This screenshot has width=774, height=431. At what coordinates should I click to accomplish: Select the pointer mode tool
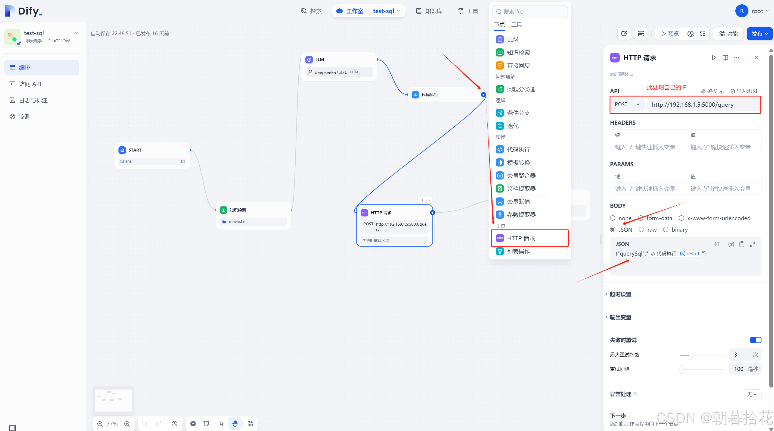point(222,423)
